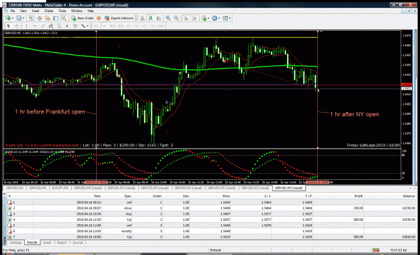Switch timeframe to M30
The image size is (420, 255).
[120, 26]
